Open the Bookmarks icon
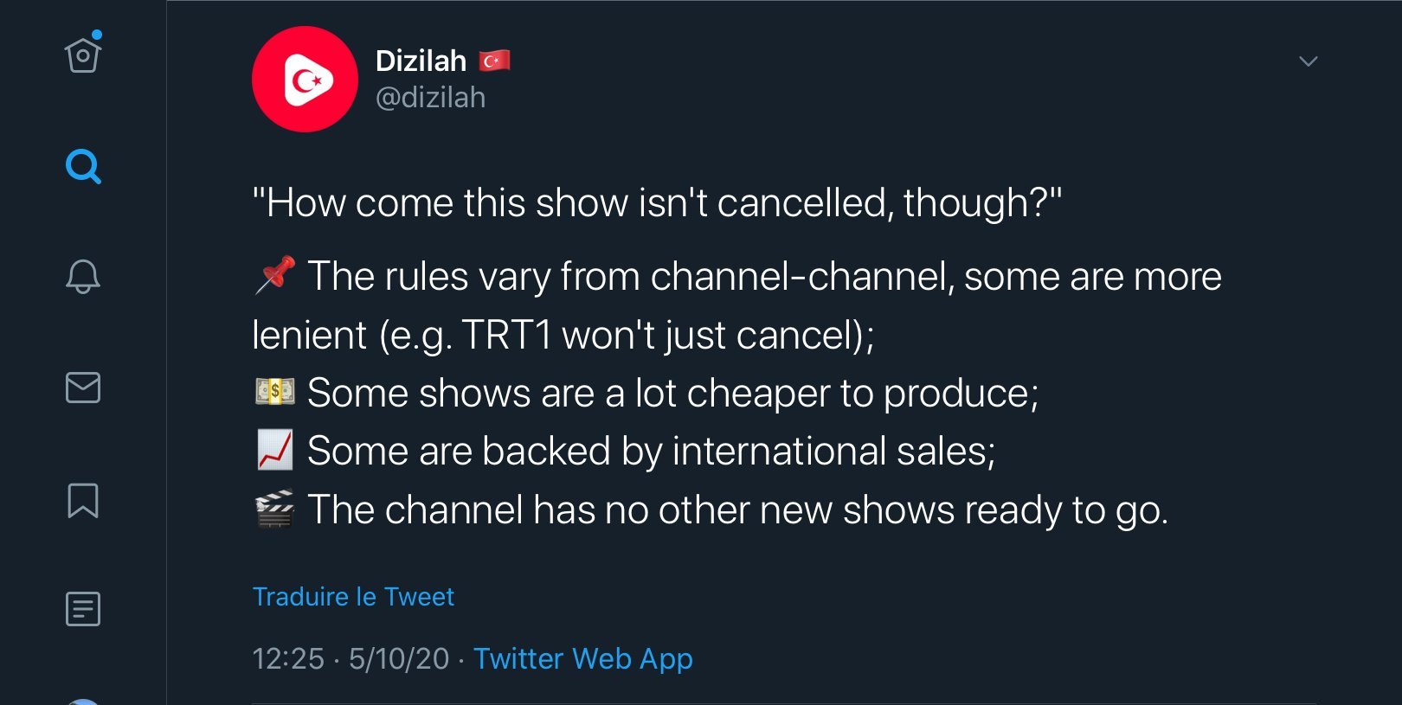This screenshot has width=1402, height=705. click(83, 500)
